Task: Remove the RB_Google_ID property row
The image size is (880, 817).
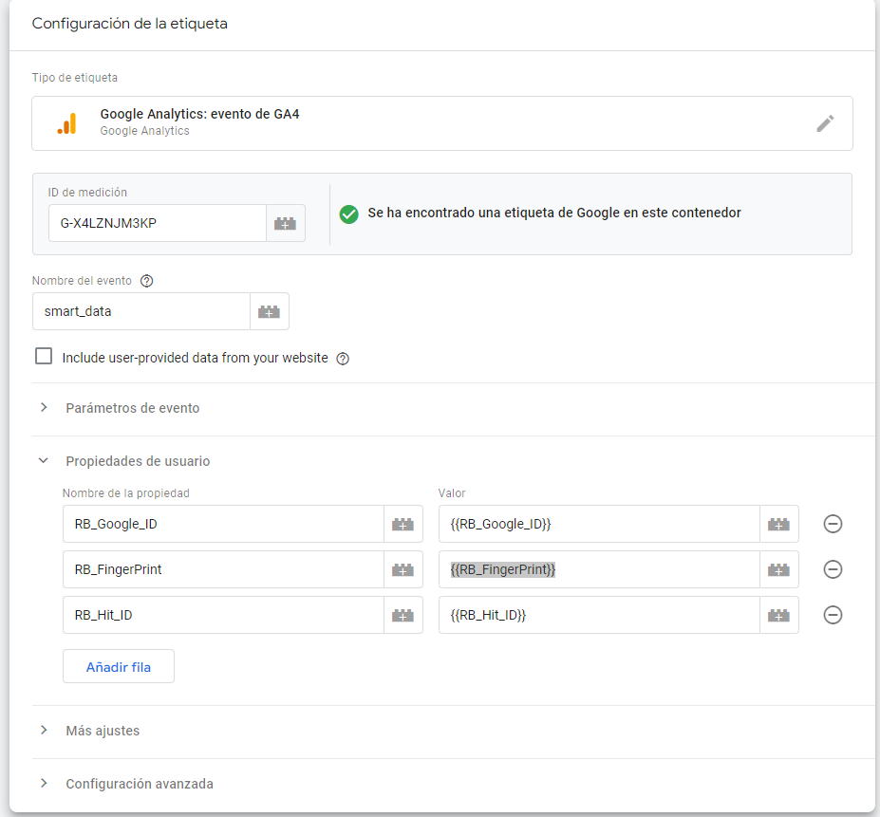Action: click(x=833, y=524)
